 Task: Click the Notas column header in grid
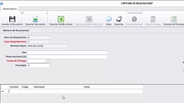pos(113,87)
